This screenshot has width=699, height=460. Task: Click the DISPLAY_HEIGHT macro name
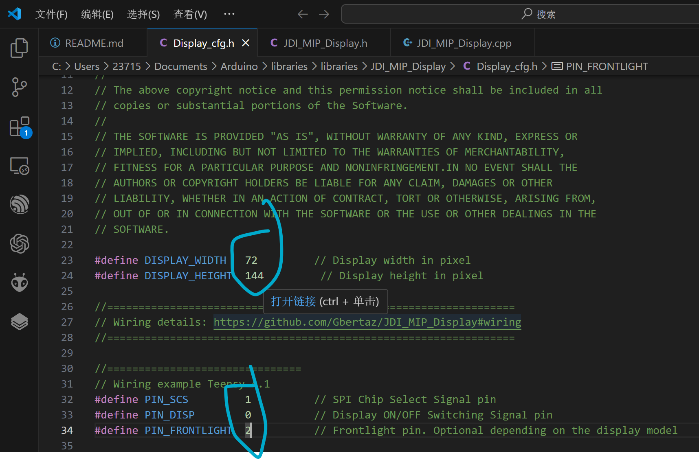point(189,276)
